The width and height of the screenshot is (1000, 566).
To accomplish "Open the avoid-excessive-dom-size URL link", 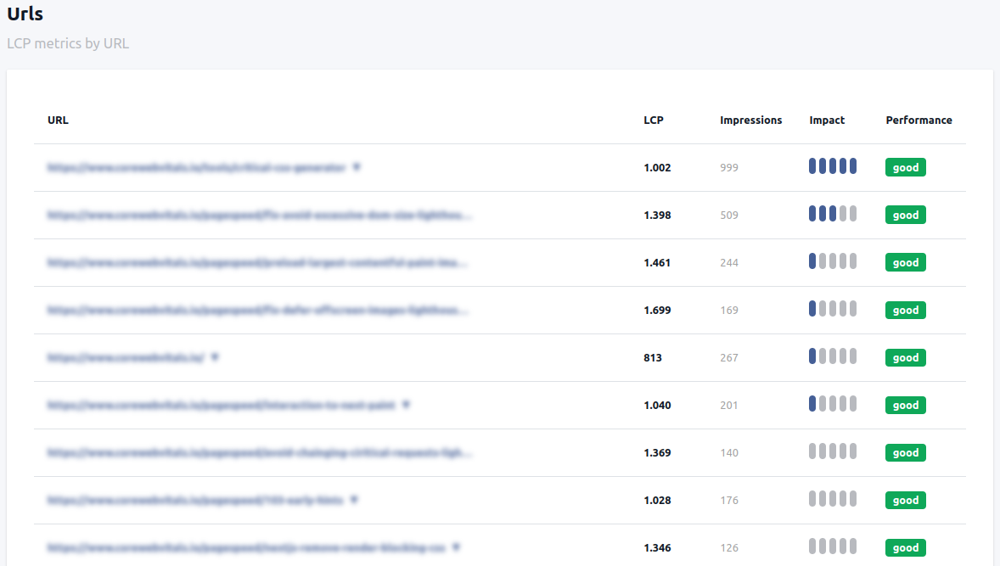I will click(258, 216).
